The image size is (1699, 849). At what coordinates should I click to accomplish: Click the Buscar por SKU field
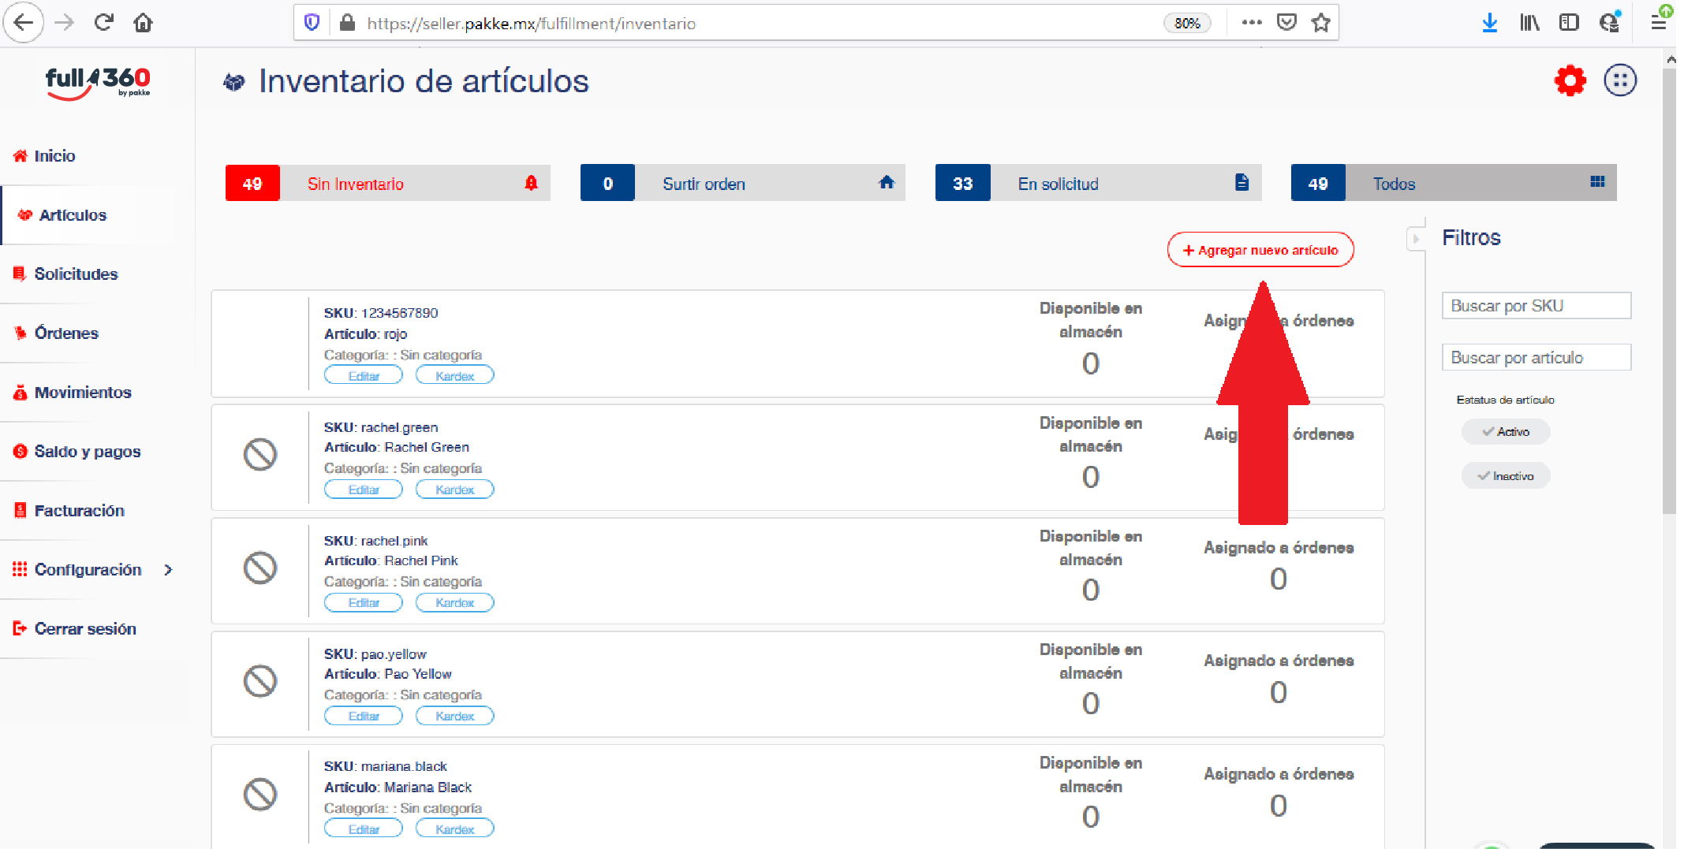(1536, 306)
